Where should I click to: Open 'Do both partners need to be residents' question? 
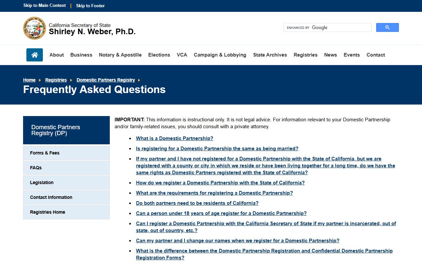[x=197, y=203]
